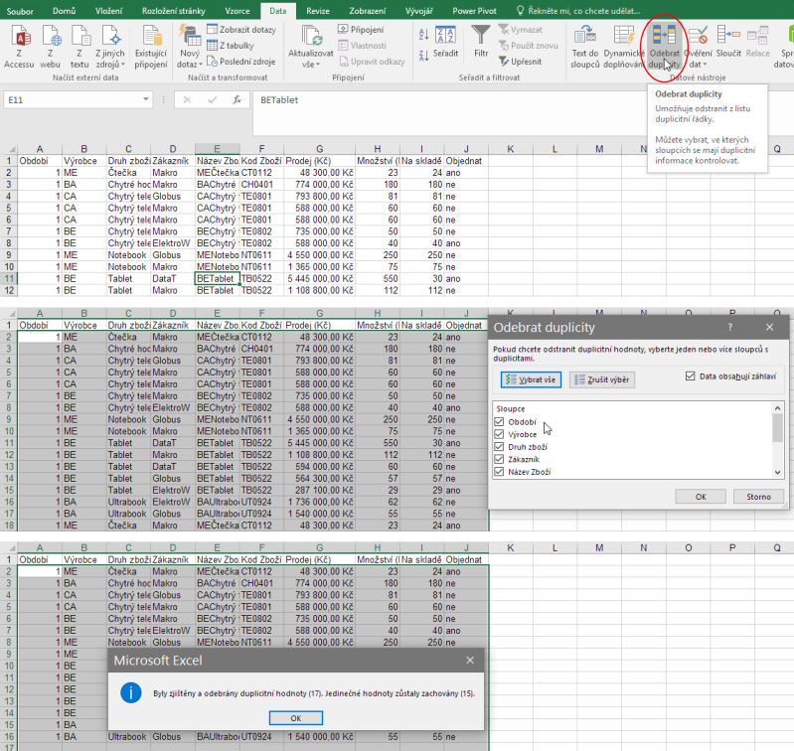794x751 pixels.
Task: Switch to the Revize tab
Action: click(x=318, y=11)
